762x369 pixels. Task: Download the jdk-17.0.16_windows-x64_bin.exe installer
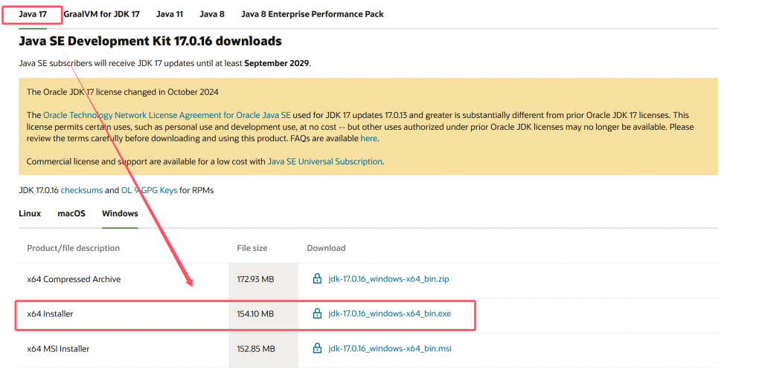[389, 313]
